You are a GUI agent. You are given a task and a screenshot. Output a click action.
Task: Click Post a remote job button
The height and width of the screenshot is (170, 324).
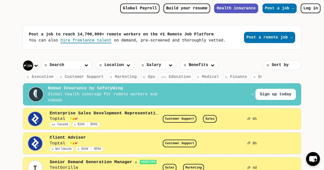270,37
